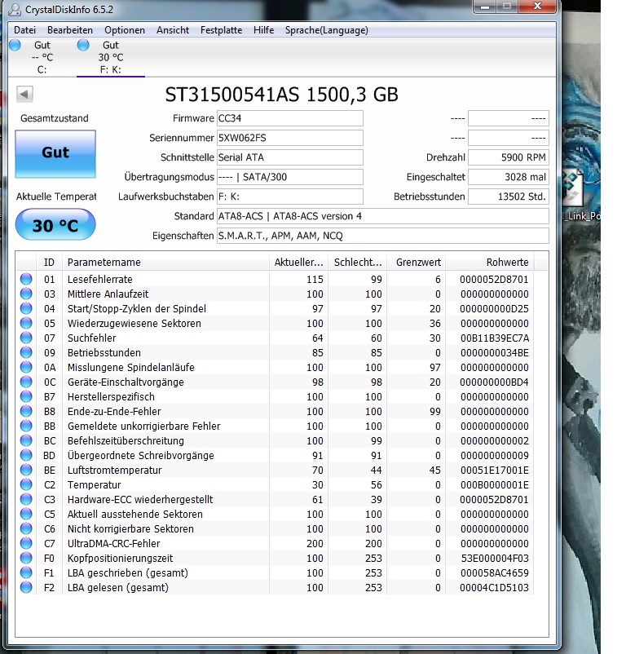Open the Optionen menu

125,30
